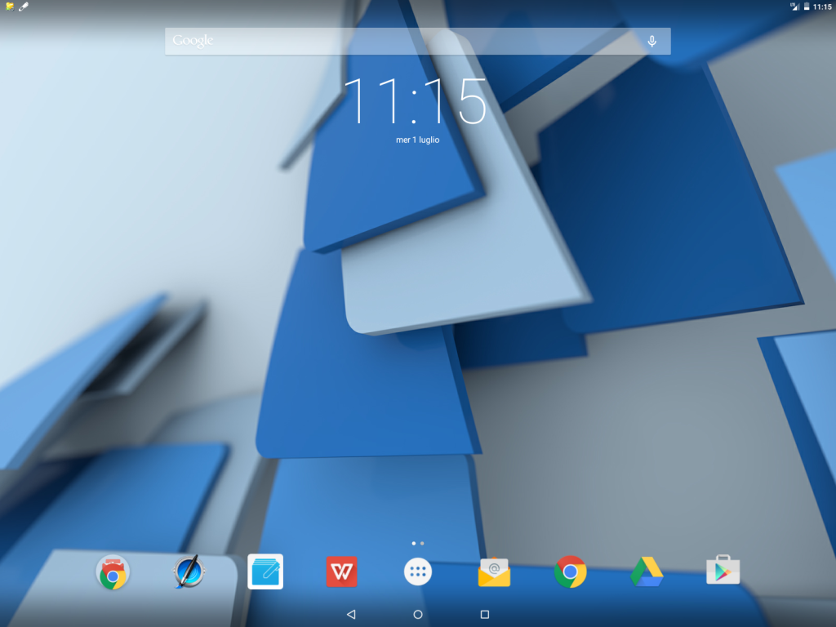
Task: Launch the compass-and-pen browser app
Action: tap(189, 571)
